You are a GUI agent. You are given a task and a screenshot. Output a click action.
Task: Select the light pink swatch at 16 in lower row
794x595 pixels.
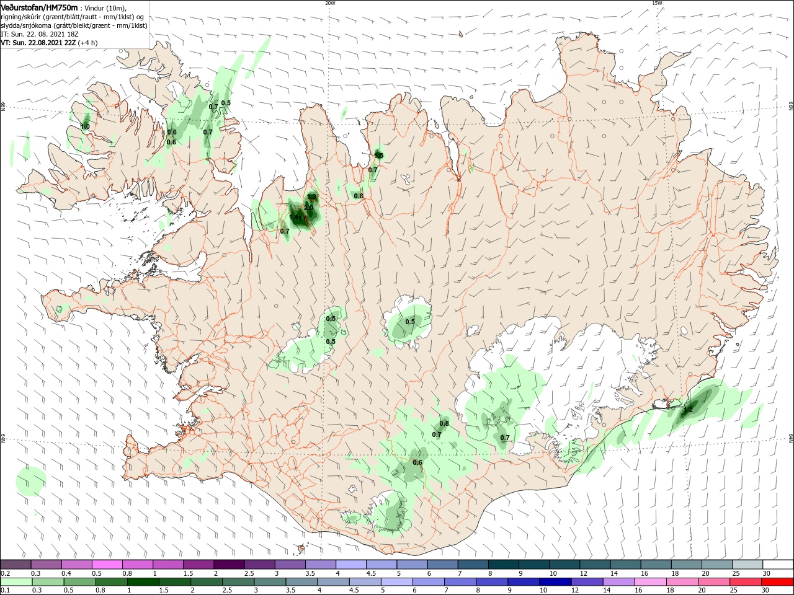tap(651, 582)
